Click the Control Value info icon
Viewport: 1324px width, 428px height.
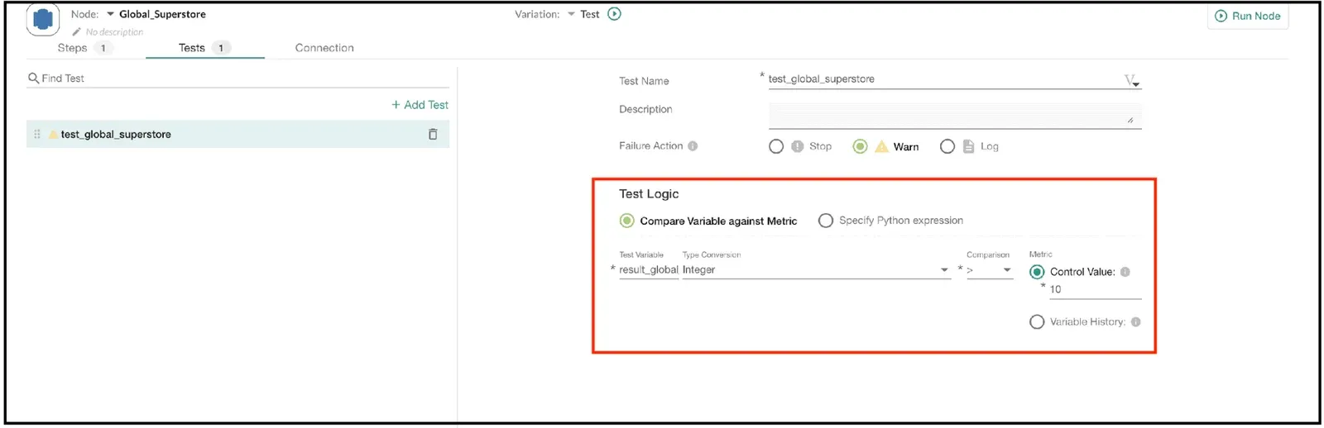tap(1125, 272)
